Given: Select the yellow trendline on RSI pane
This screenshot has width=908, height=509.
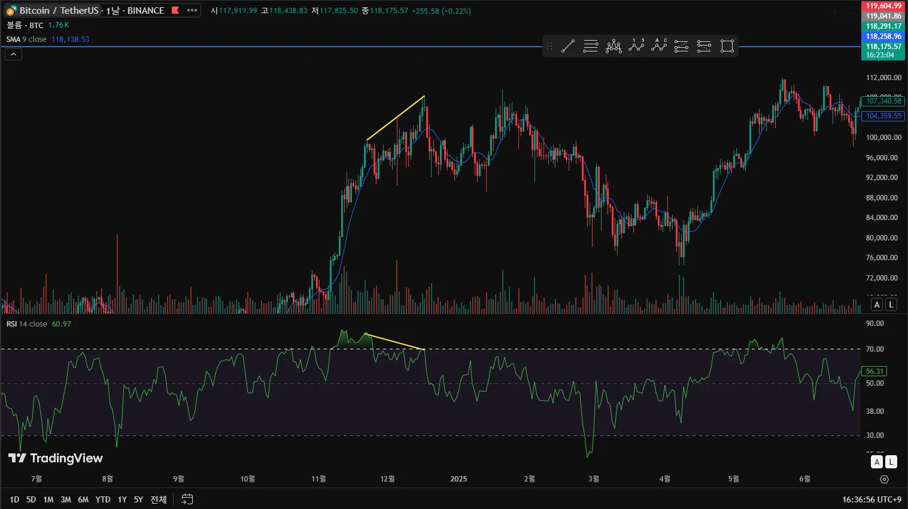Looking at the screenshot, I should click(x=396, y=342).
